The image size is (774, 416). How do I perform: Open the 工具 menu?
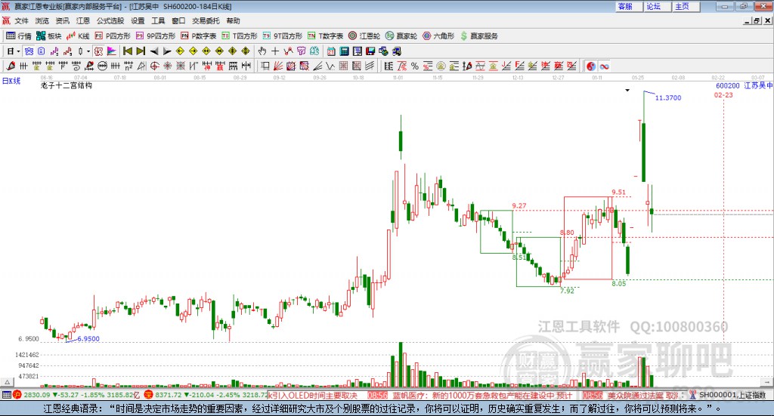(158, 20)
